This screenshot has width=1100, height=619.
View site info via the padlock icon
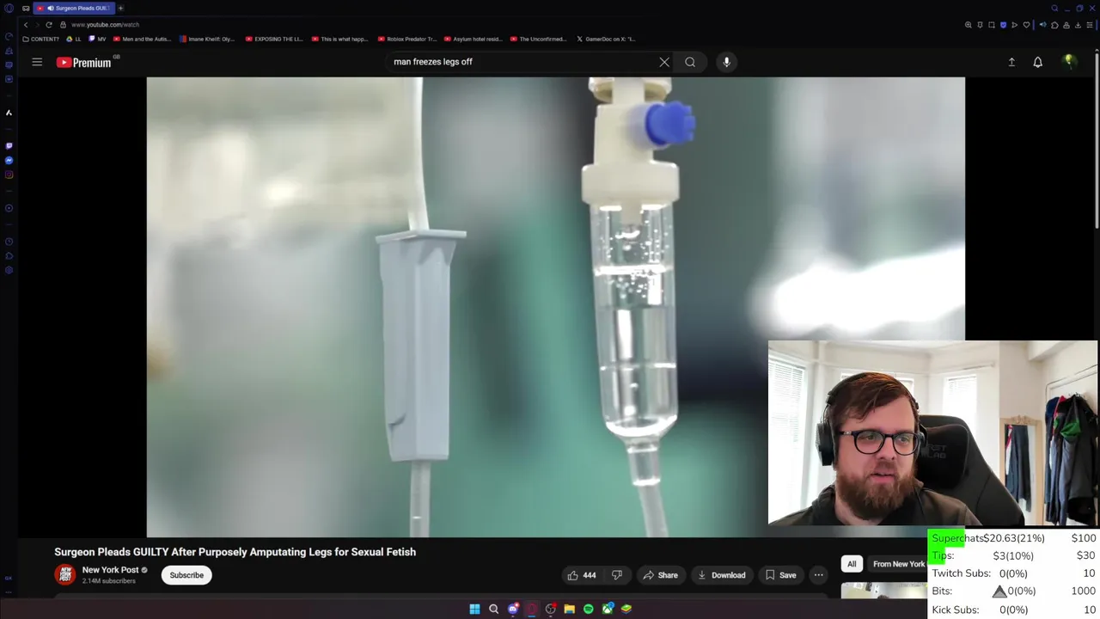coord(63,25)
